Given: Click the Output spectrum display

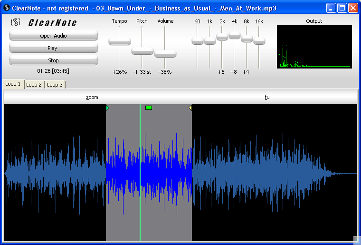Looking at the screenshot, I should click(314, 47).
